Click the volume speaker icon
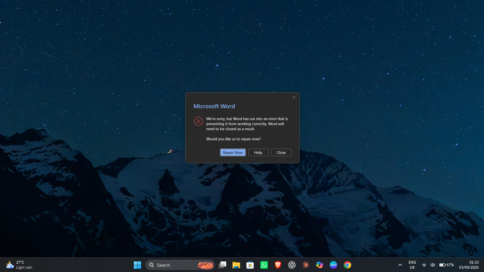The image size is (484, 272). point(433,265)
